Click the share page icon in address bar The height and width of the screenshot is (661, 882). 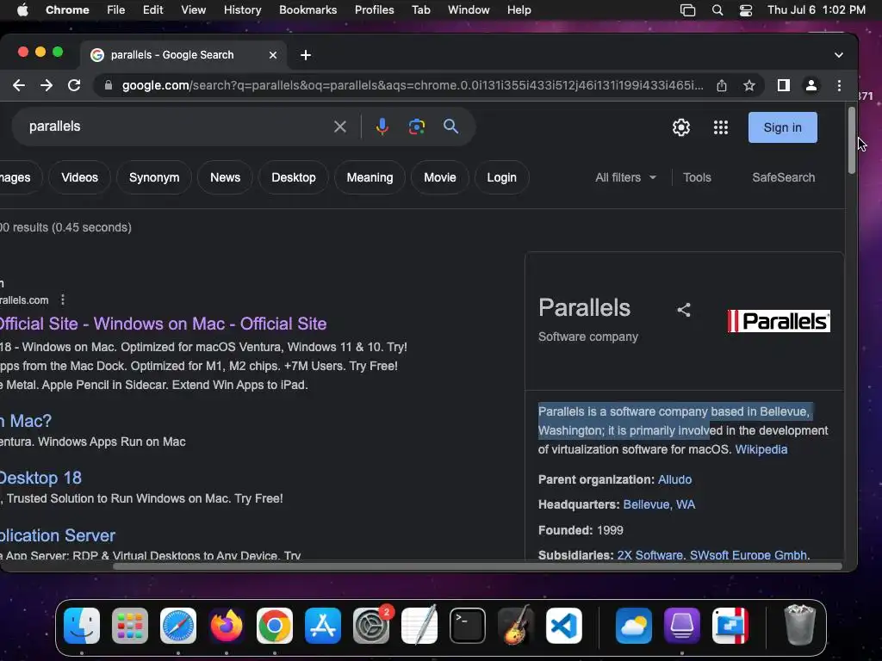coord(722,85)
